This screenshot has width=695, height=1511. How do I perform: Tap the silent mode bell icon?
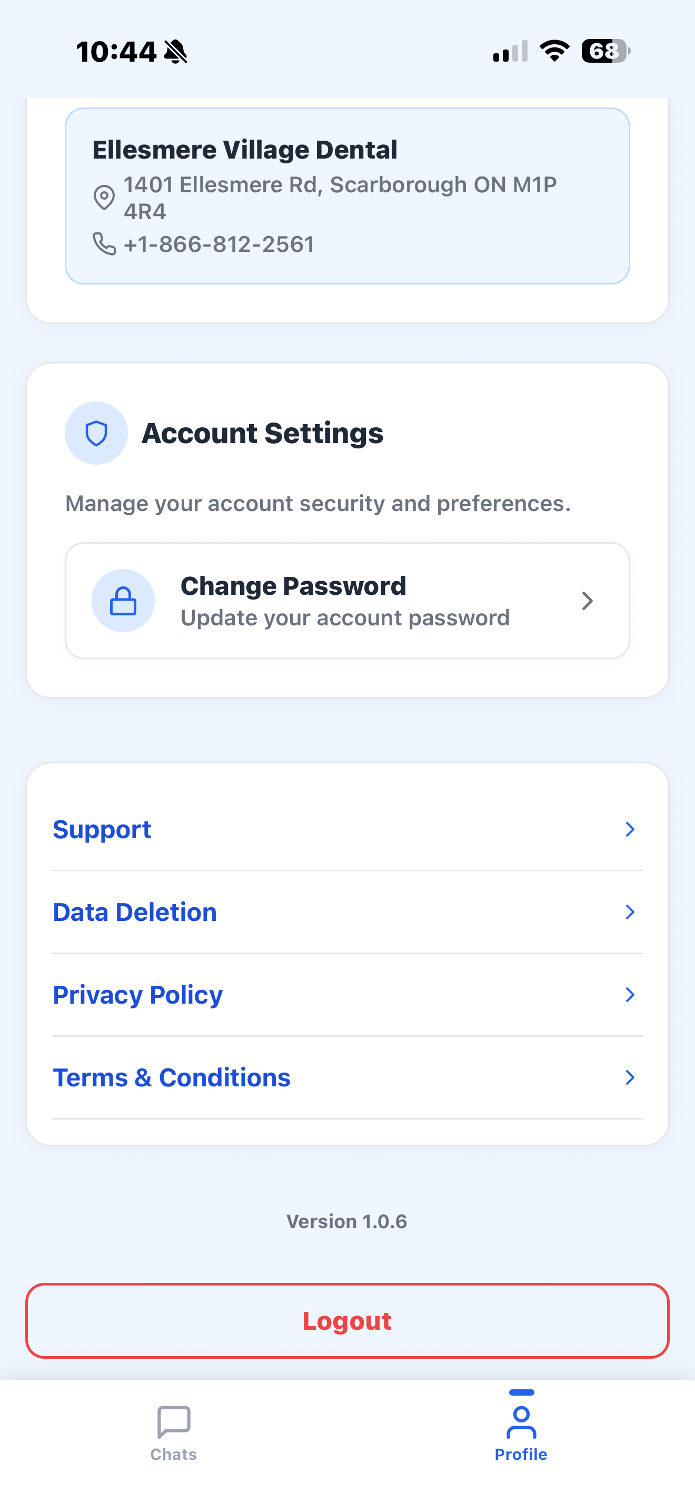coord(175,52)
